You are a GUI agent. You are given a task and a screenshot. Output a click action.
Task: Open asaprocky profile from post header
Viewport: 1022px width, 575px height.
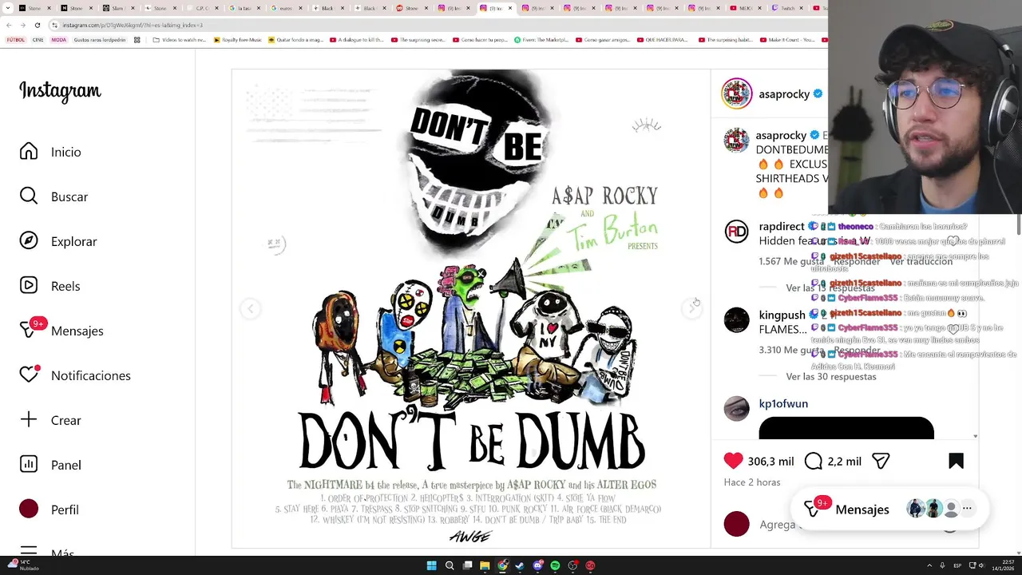[x=784, y=94]
